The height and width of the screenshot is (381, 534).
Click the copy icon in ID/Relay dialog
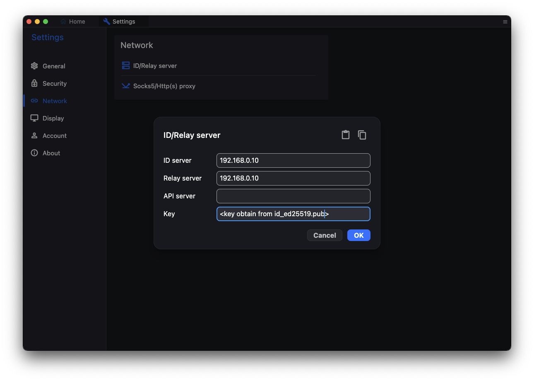pyautogui.click(x=362, y=135)
